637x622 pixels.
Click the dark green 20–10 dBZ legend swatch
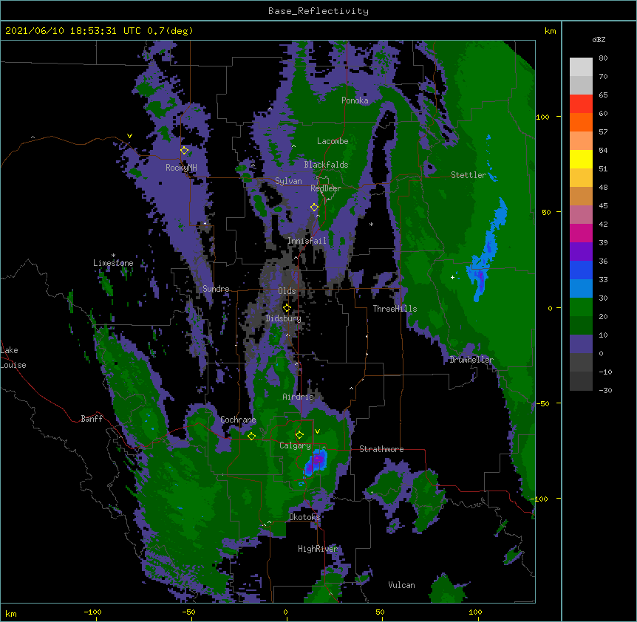coord(581,326)
